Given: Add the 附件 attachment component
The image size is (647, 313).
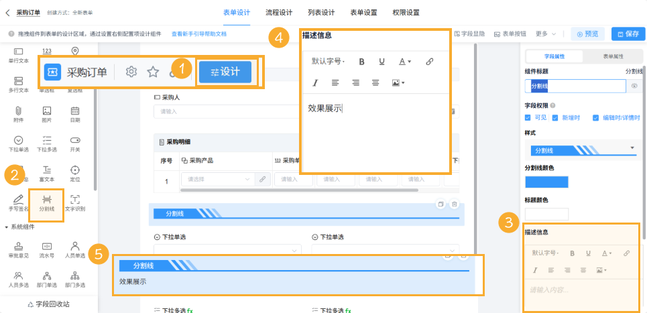Looking at the screenshot, I should pos(18,114).
